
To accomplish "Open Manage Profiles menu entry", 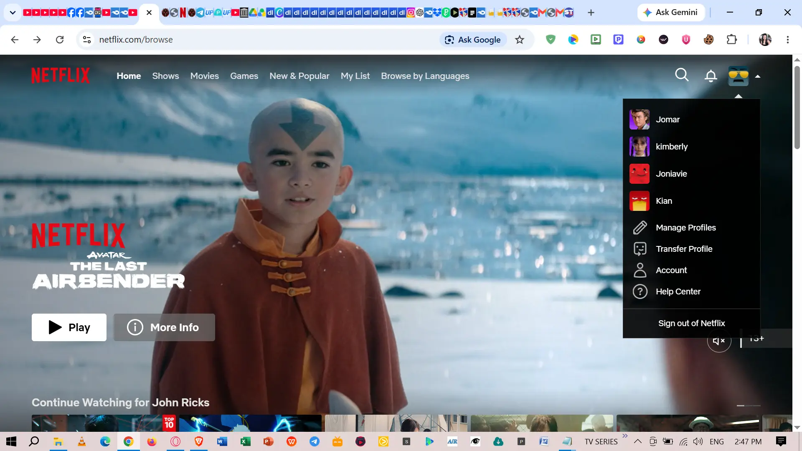I will [685, 228].
